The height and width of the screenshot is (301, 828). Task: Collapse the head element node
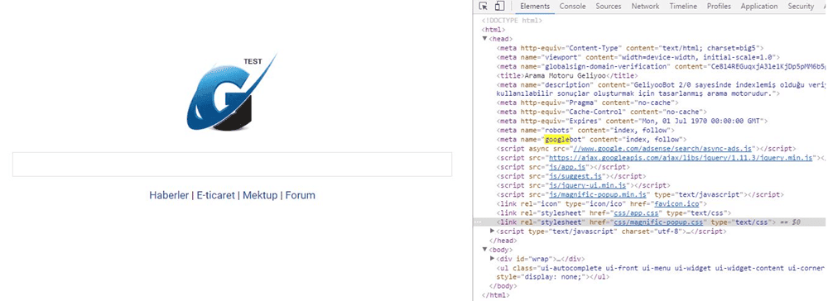point(484,39)
